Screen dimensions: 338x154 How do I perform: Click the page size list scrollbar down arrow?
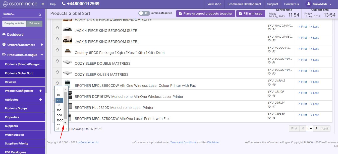coord(66,123)
